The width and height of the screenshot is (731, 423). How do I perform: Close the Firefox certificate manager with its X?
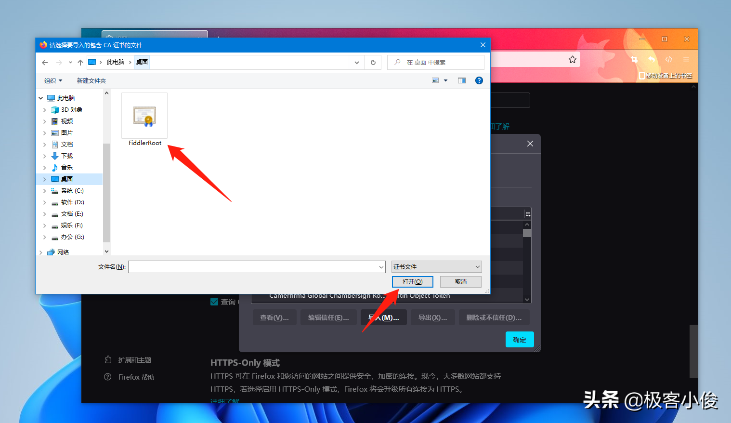tap(530, 144)
